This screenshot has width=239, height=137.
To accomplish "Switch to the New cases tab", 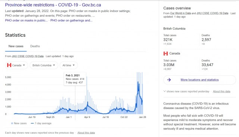I will (x=16, y=46).
